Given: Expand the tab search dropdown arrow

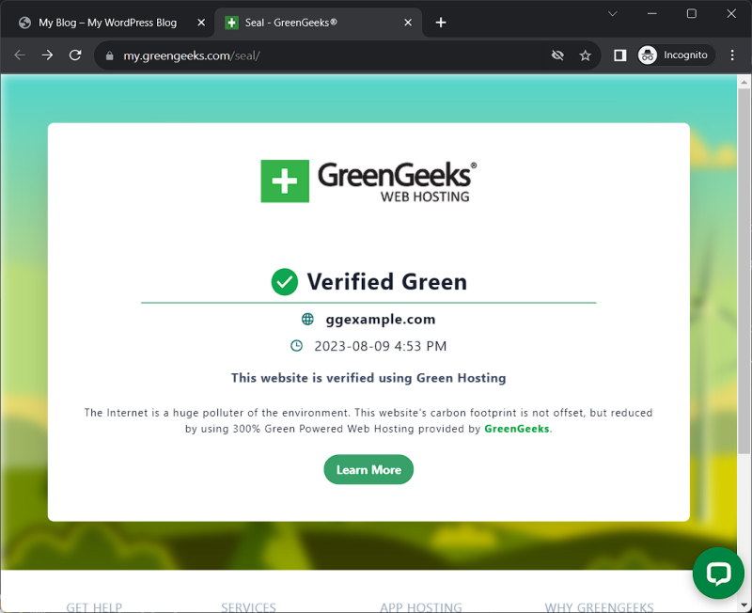Looking at the screenshot, I should point(613,14).
